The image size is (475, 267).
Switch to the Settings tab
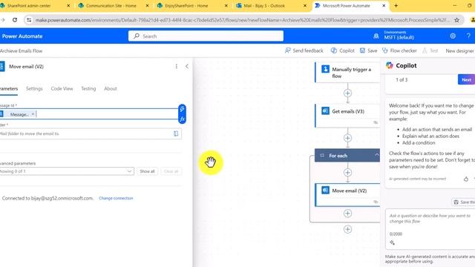34,89
